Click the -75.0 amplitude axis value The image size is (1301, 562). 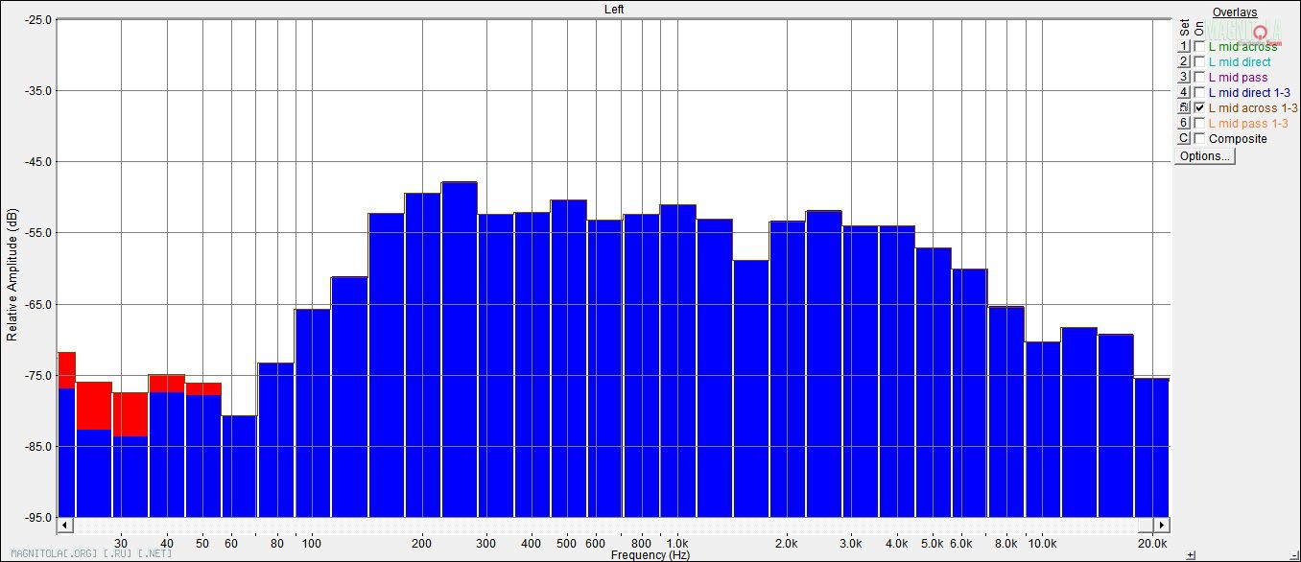coord(39,375)
